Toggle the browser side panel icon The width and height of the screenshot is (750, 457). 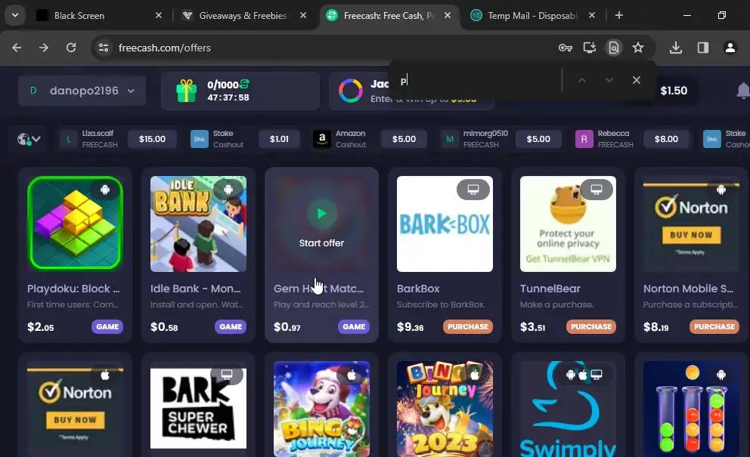point(702,48)
